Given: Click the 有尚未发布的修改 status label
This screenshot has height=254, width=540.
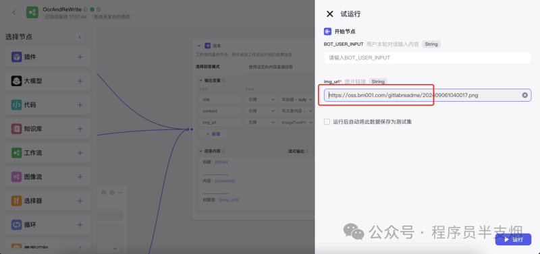Looking at the screenshot, I should (x=112, y=17).
